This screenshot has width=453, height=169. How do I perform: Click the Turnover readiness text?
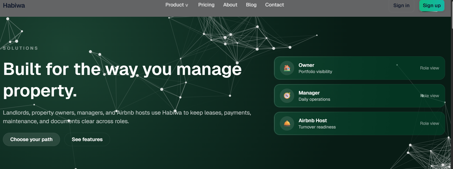(x=317, y=127)
